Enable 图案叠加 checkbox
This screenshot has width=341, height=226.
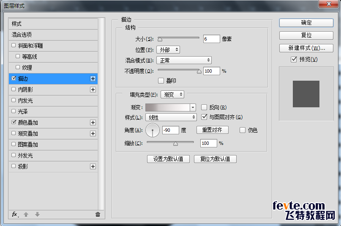[x=14, y=144]
